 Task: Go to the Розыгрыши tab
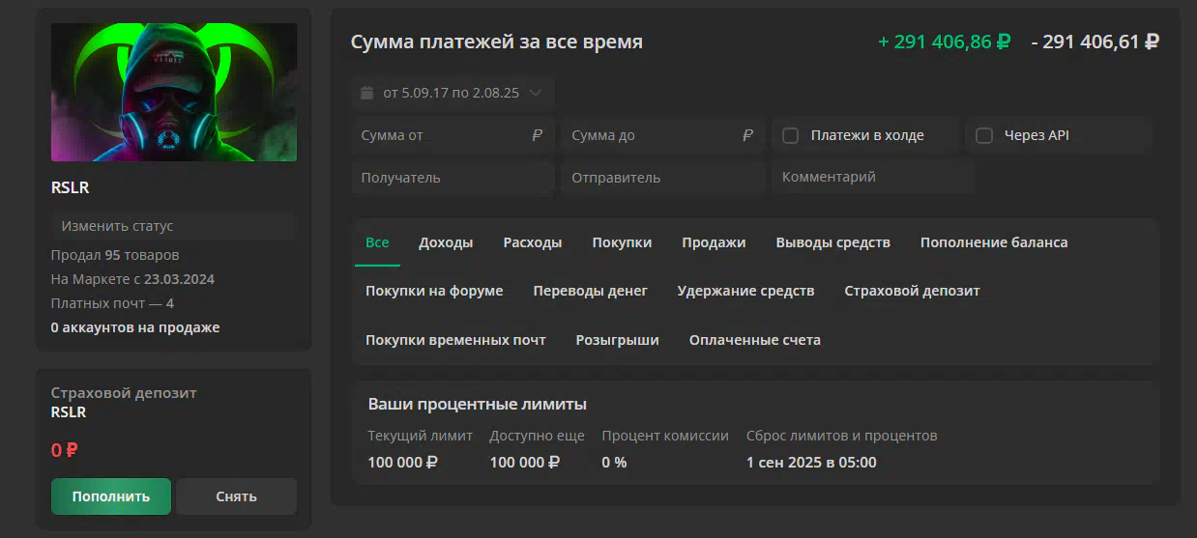pyautogui.click(x=617, y=340)
